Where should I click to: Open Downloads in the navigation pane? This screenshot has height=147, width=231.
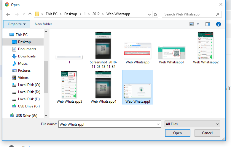coord(24,56)
